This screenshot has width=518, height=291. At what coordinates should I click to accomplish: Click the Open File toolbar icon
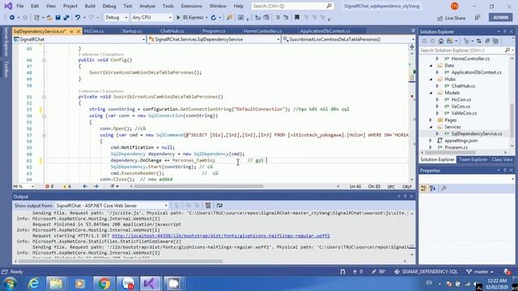(49, 18)
